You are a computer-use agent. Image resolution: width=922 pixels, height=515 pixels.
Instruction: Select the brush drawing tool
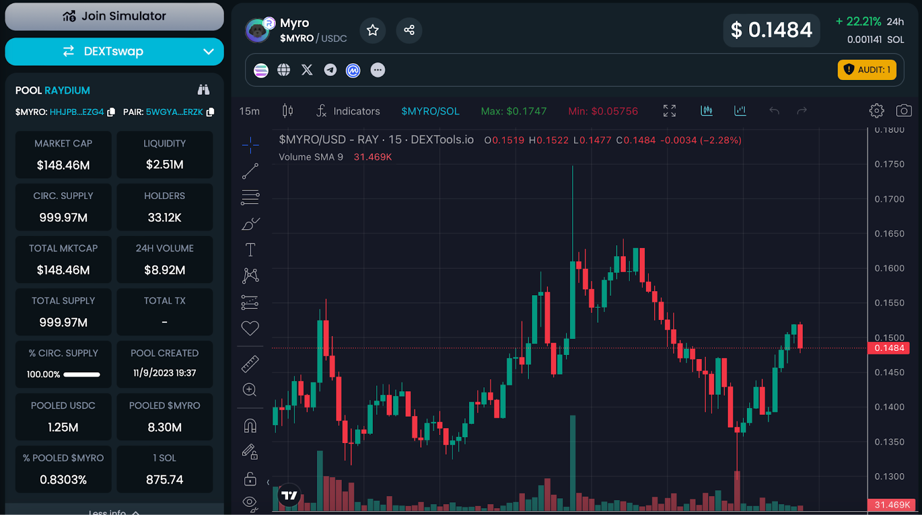tap(250, 224)
